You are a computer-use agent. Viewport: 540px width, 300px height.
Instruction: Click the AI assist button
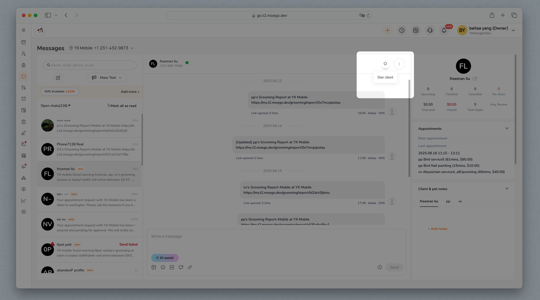165,258
